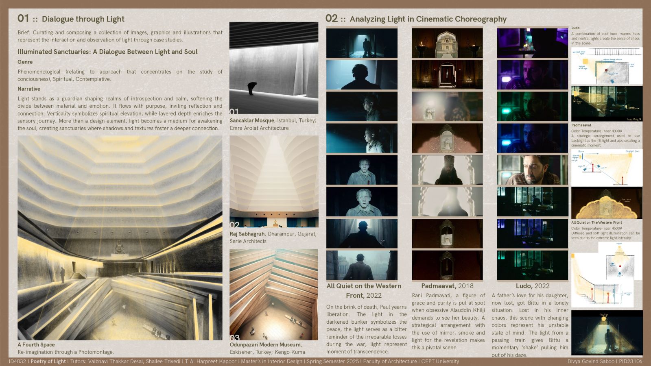This screenshot has height=366, width=651.
Task: Open the Ludo lighting plan sketch diagram
Action: click(x=607, y=66)
